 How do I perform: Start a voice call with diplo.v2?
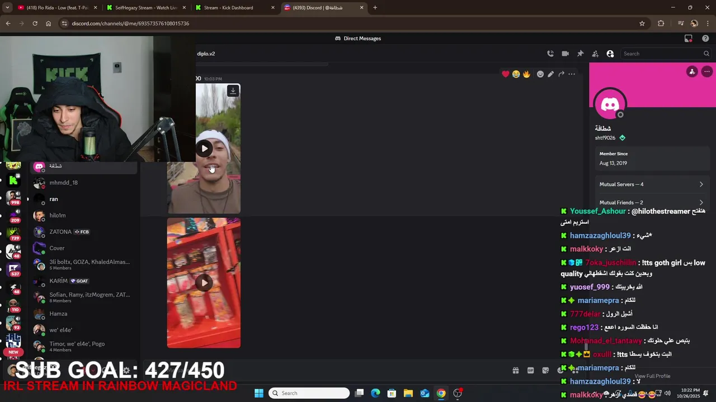(x=550, y=54)
